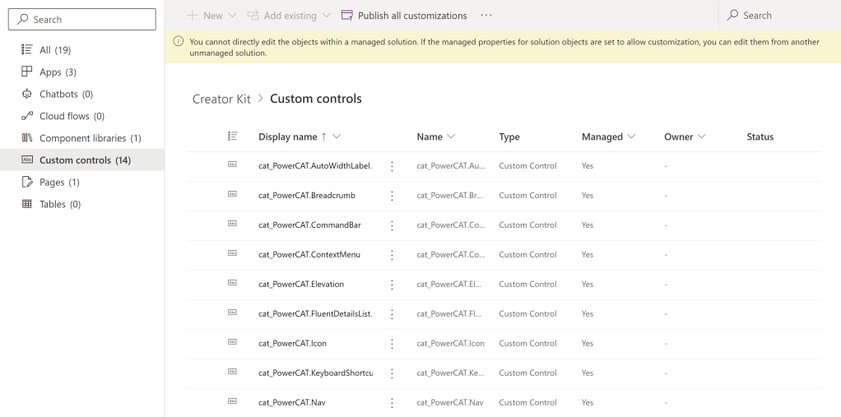Go back to Creator Kit breadcrumb link
The image size is (841, 417).
pos(221,99)
